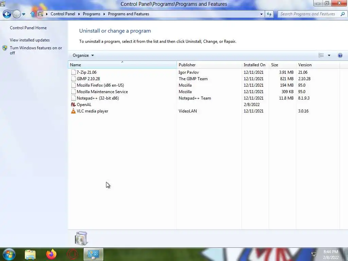Click the 2/8/2022 installed date for OpenAL
The image size is (348, 261).
tap(251, 105)
